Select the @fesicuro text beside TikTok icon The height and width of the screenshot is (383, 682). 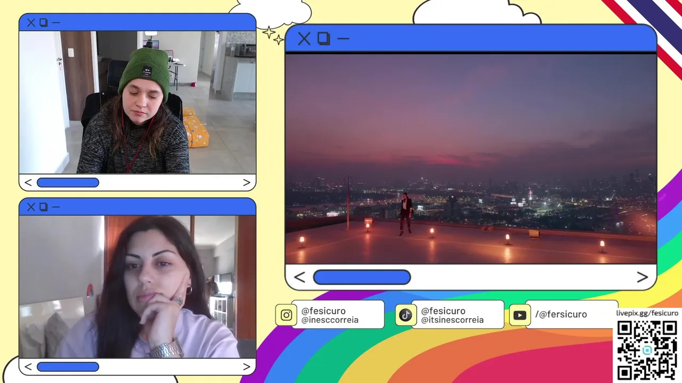pyautogui.click(x=443, y=311)
